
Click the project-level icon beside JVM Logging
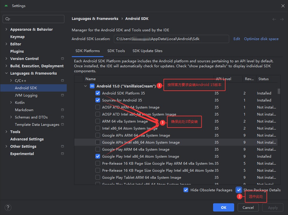(62, 95)
